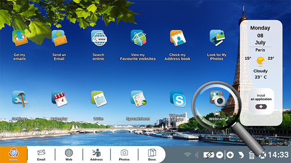The image size is (291, 163).
Task: Open the Web tab in bottom bar
Action: pyautogui.click(x=68, y=155)
